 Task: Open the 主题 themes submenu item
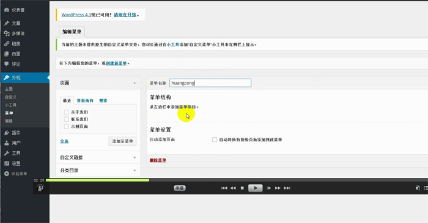(9, 89)
